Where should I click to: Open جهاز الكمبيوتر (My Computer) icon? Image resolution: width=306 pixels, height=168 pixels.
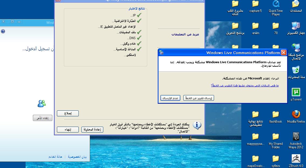[296, 29]
